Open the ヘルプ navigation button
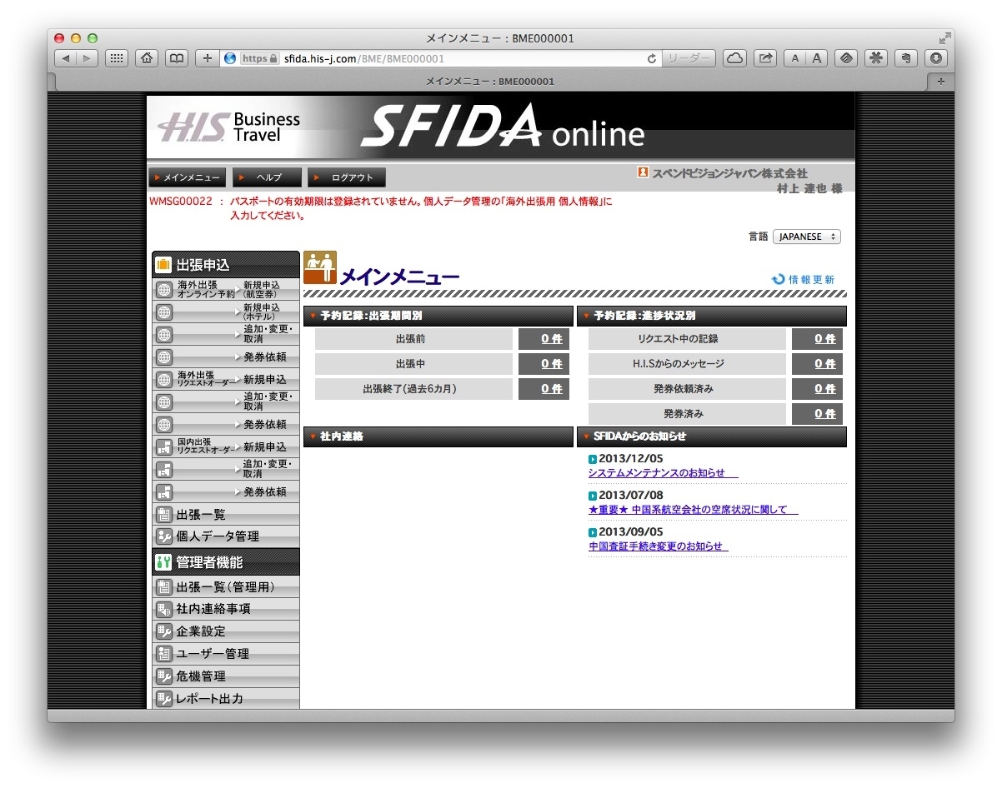This screenshot has height=788, width=1002. point(266,177)
